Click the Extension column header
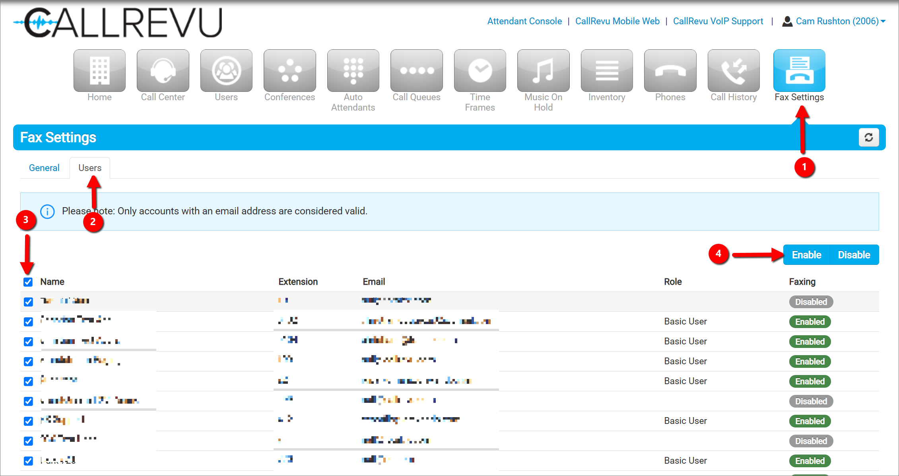Image resolution: width=899 pixels, height=476 pixels. [x=298, y=282]
